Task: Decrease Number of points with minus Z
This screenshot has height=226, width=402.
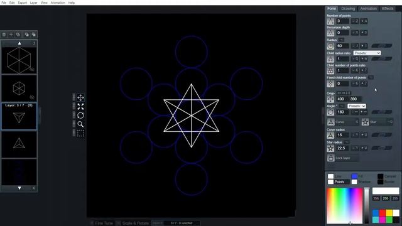Action: click(x=355, y=21)
